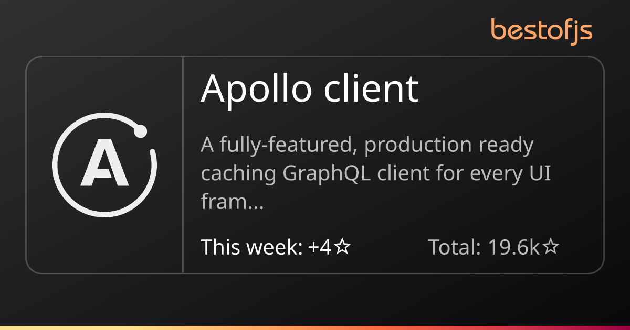
Task: Click the +4 weekly stars value
Action: click(320, 247)
